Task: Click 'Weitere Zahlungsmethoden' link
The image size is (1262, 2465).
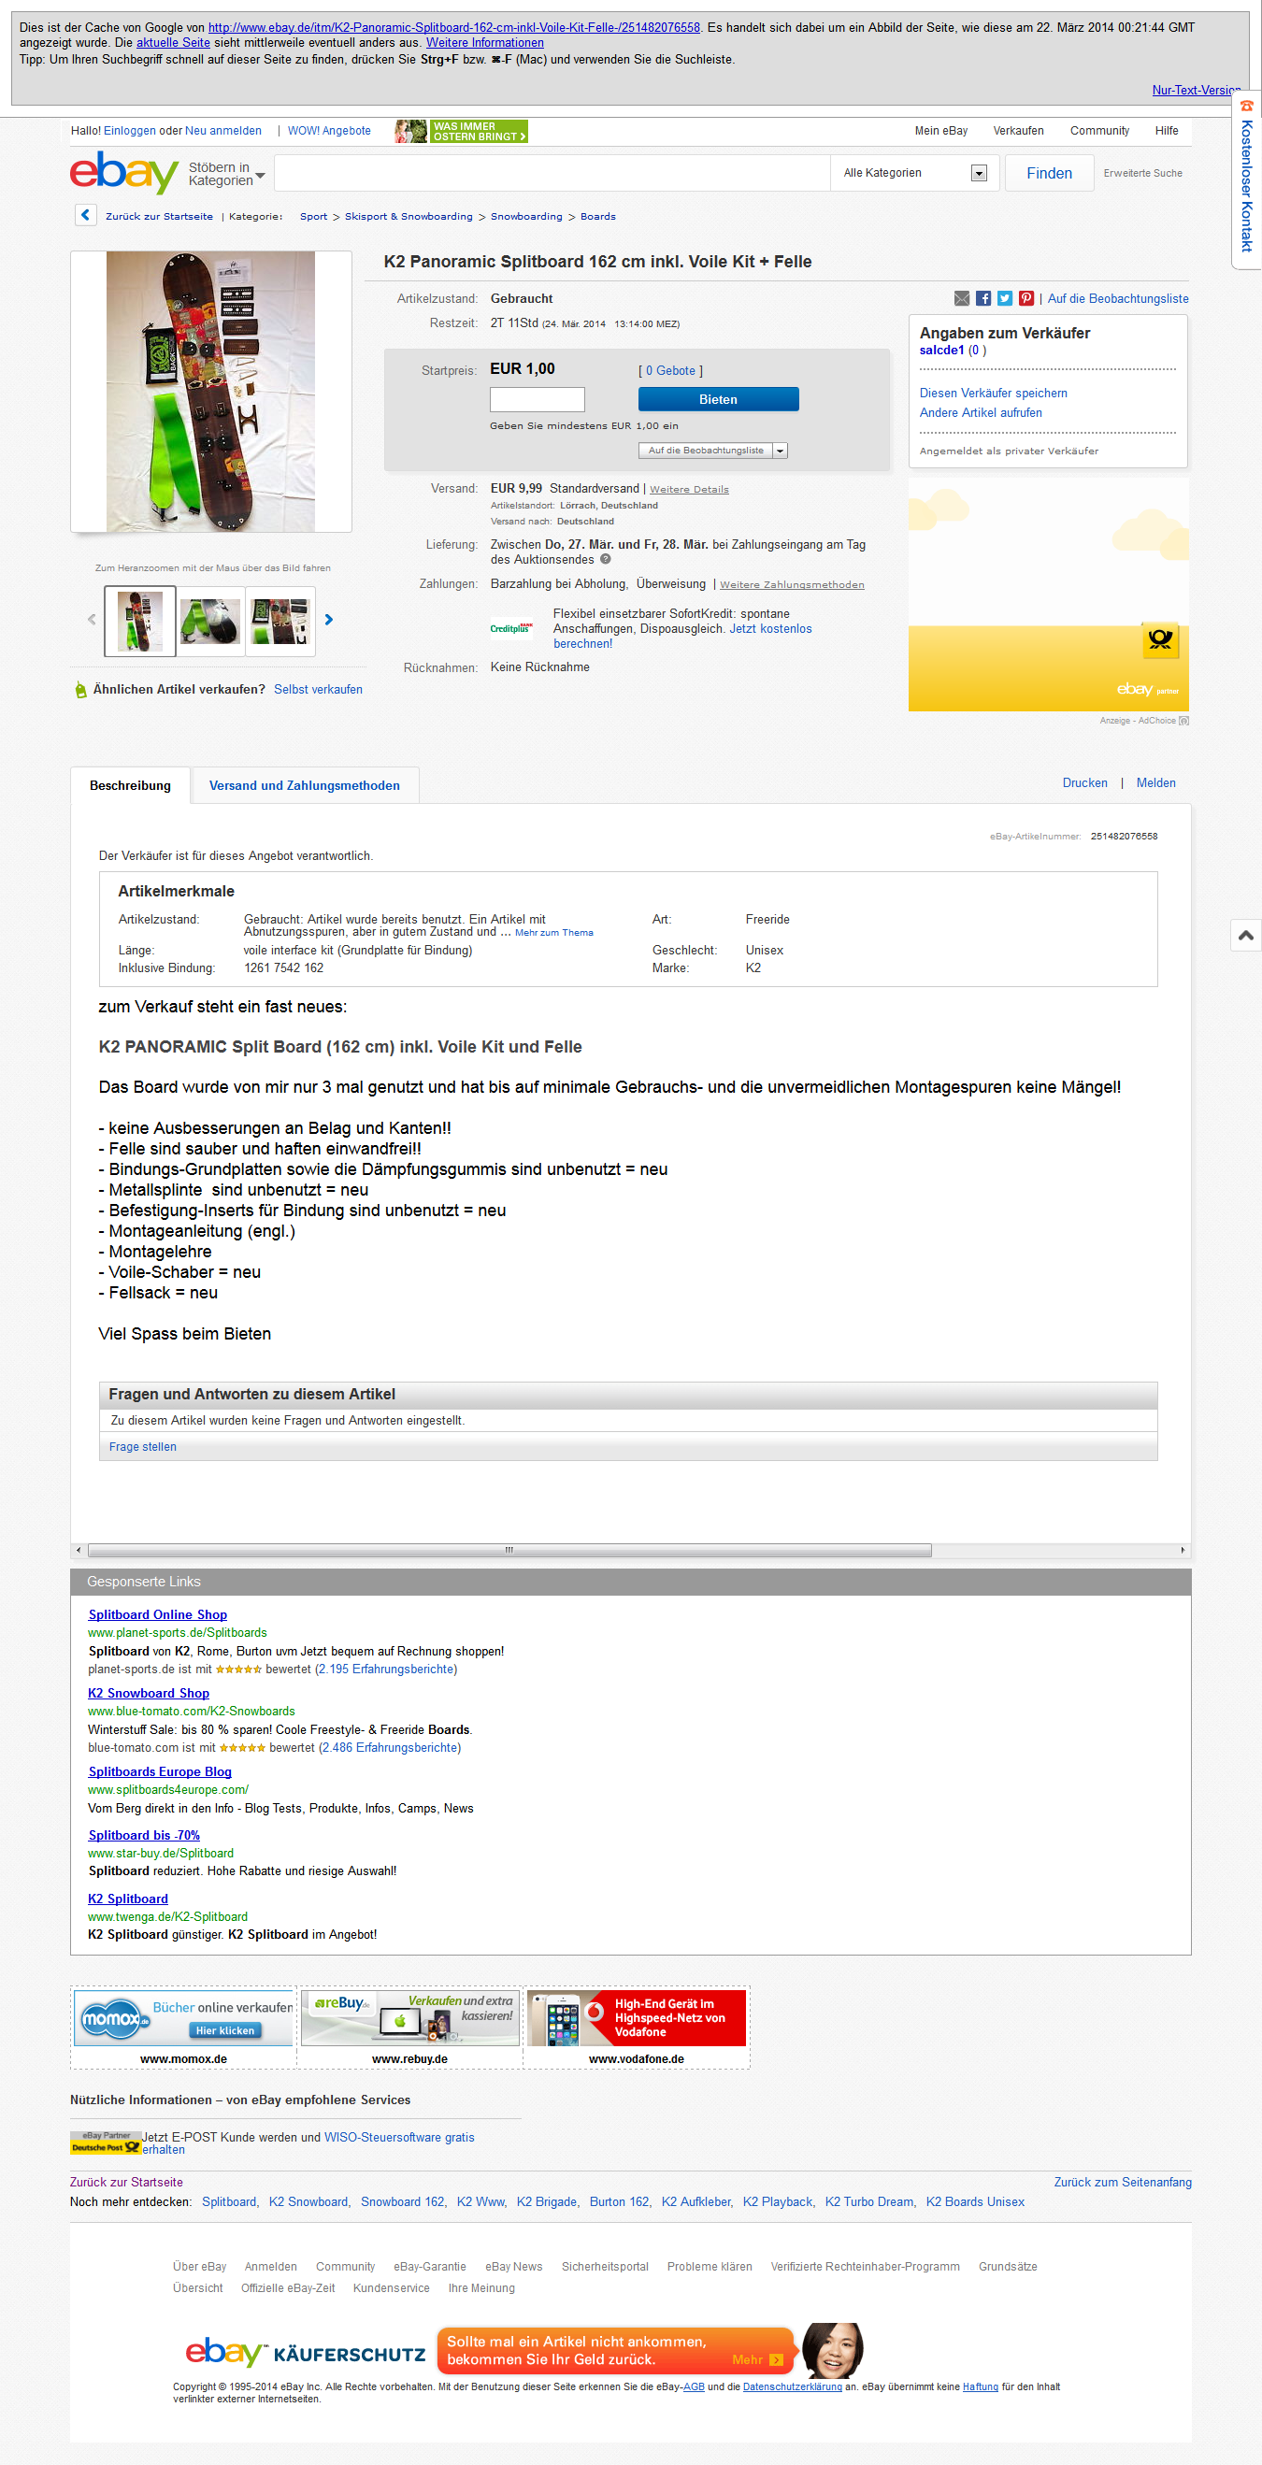Action: coord(792,584)
